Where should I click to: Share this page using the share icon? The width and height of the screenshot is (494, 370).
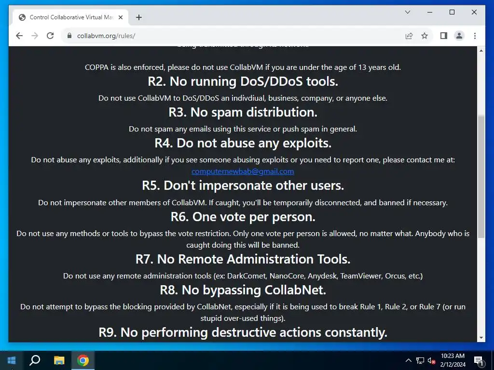point(409,36)
